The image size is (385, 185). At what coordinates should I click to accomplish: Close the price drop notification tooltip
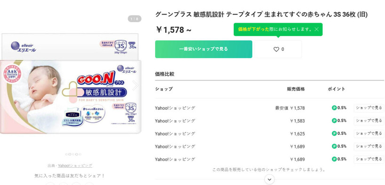click(x=316, y=30)
